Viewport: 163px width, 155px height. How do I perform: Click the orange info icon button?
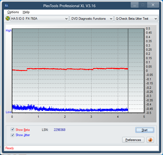pyautogui.click(x=150, y=140)
